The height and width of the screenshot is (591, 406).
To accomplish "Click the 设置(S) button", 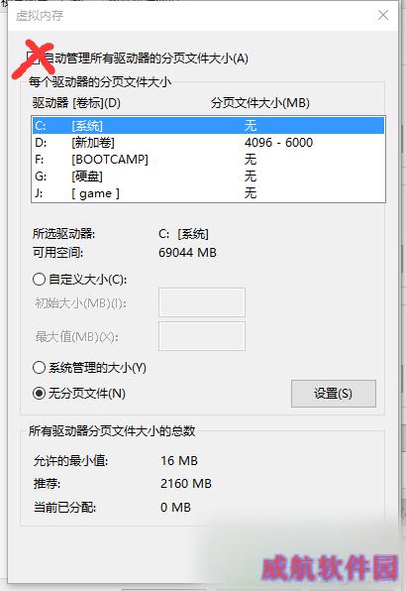I will 334,394.
